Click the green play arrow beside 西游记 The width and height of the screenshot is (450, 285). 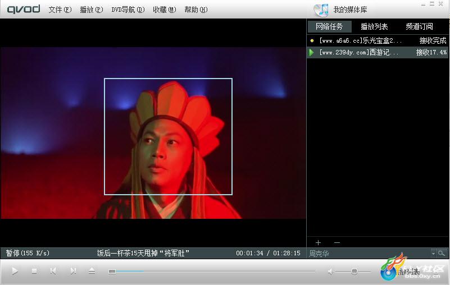[x=311, y=53]
